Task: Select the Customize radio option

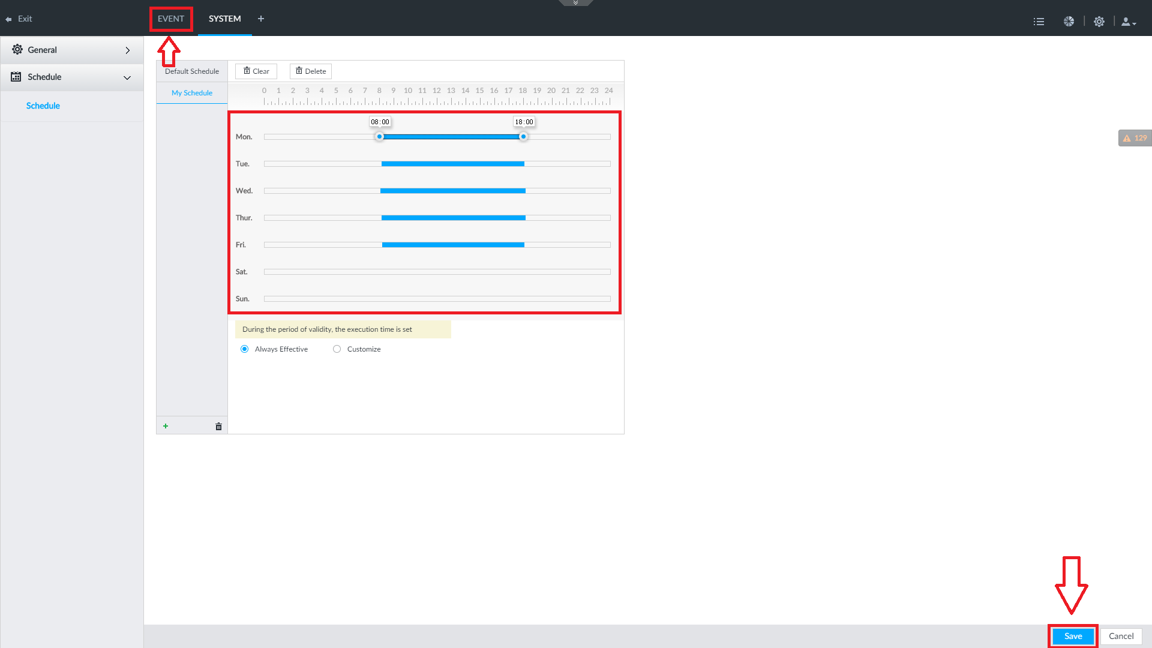Action: [x=337, y=349]
